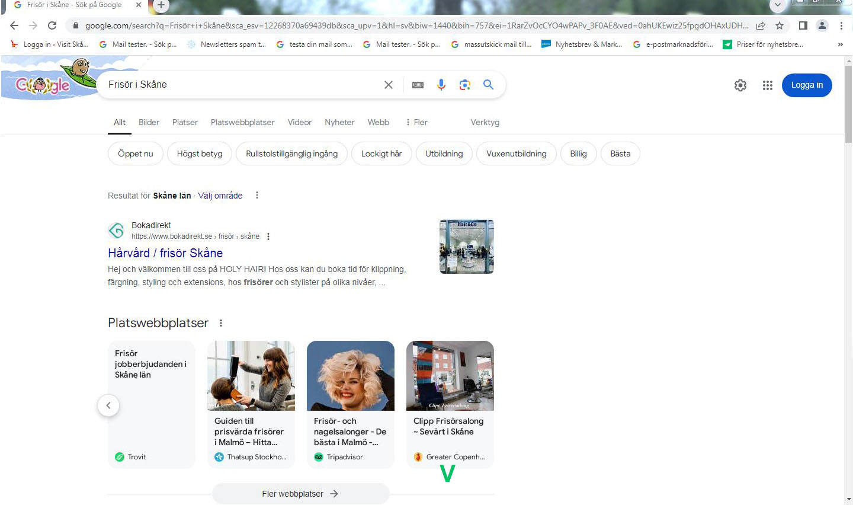The image size is (853, 505).
Task: Open the Logga in Visit Skå bookmark
Action: tap(50, 44)
